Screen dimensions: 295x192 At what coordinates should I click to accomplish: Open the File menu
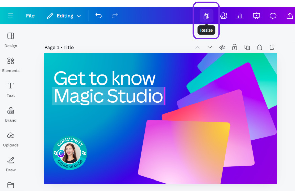30,16
